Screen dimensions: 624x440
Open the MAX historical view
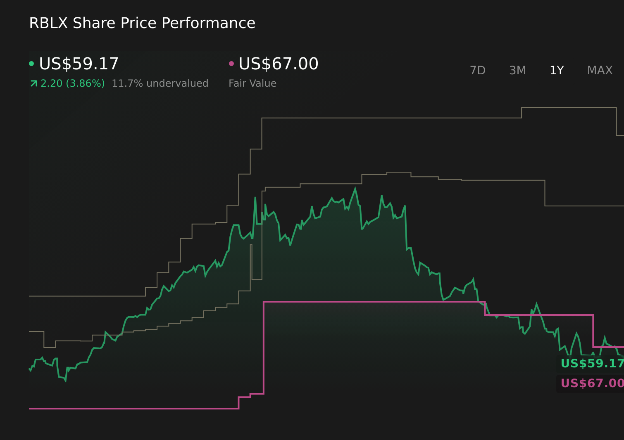coord(599,70)
